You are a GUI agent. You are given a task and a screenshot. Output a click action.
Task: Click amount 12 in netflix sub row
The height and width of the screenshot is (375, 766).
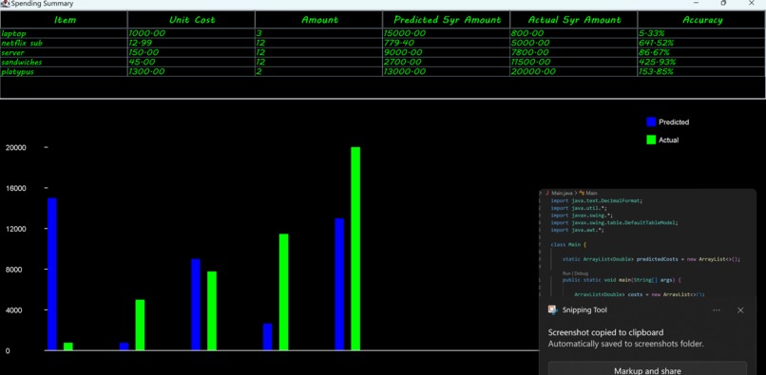pyautogui.click(x=319, y=43)
